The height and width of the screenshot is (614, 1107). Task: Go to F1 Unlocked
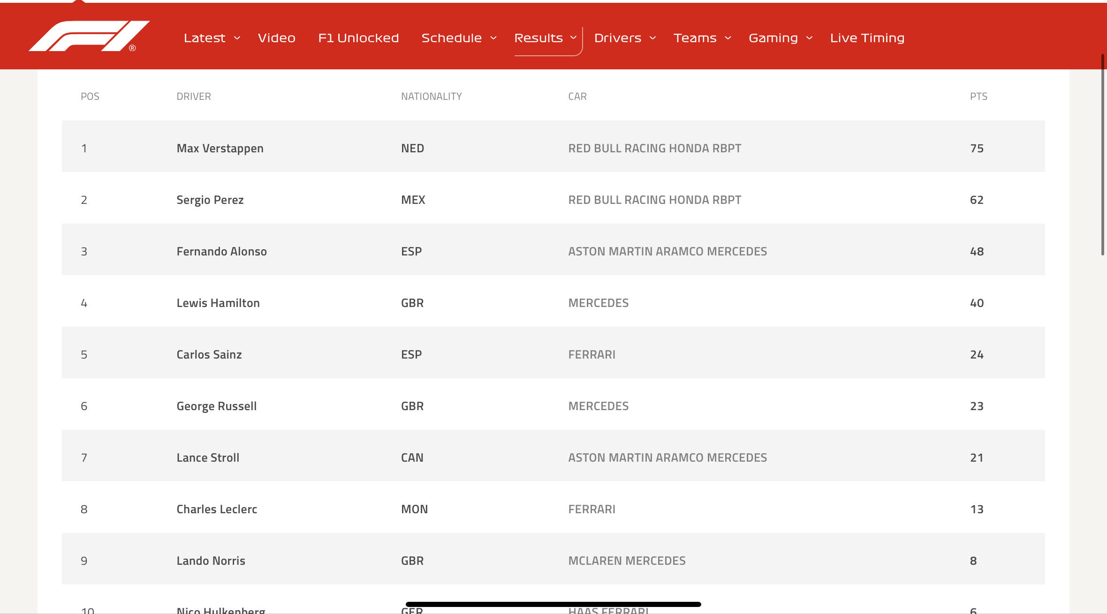click(x=358, y=38)
